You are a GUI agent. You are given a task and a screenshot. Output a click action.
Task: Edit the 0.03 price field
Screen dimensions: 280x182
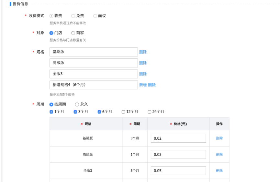pos(178,154)
